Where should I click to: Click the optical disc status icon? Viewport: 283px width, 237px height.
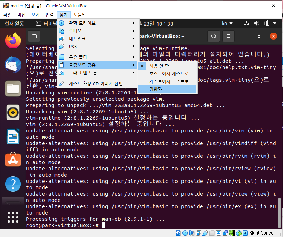(x=185, y=233)
